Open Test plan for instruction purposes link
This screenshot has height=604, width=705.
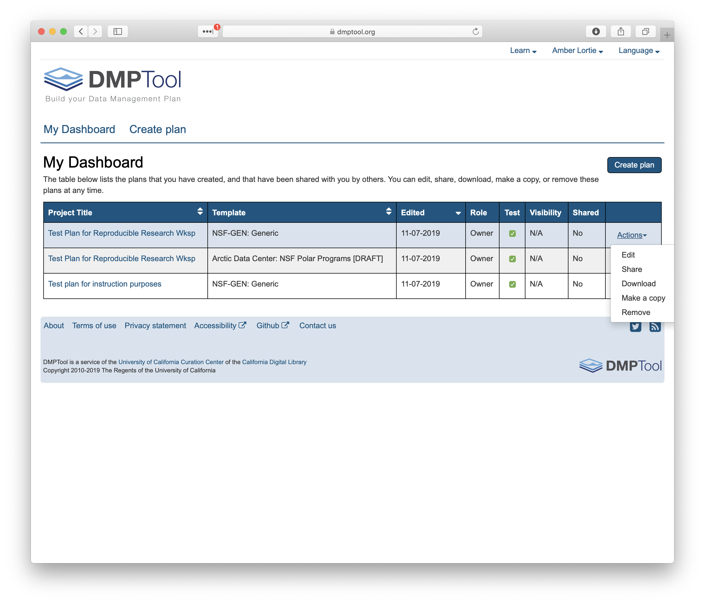click(105, 284)
